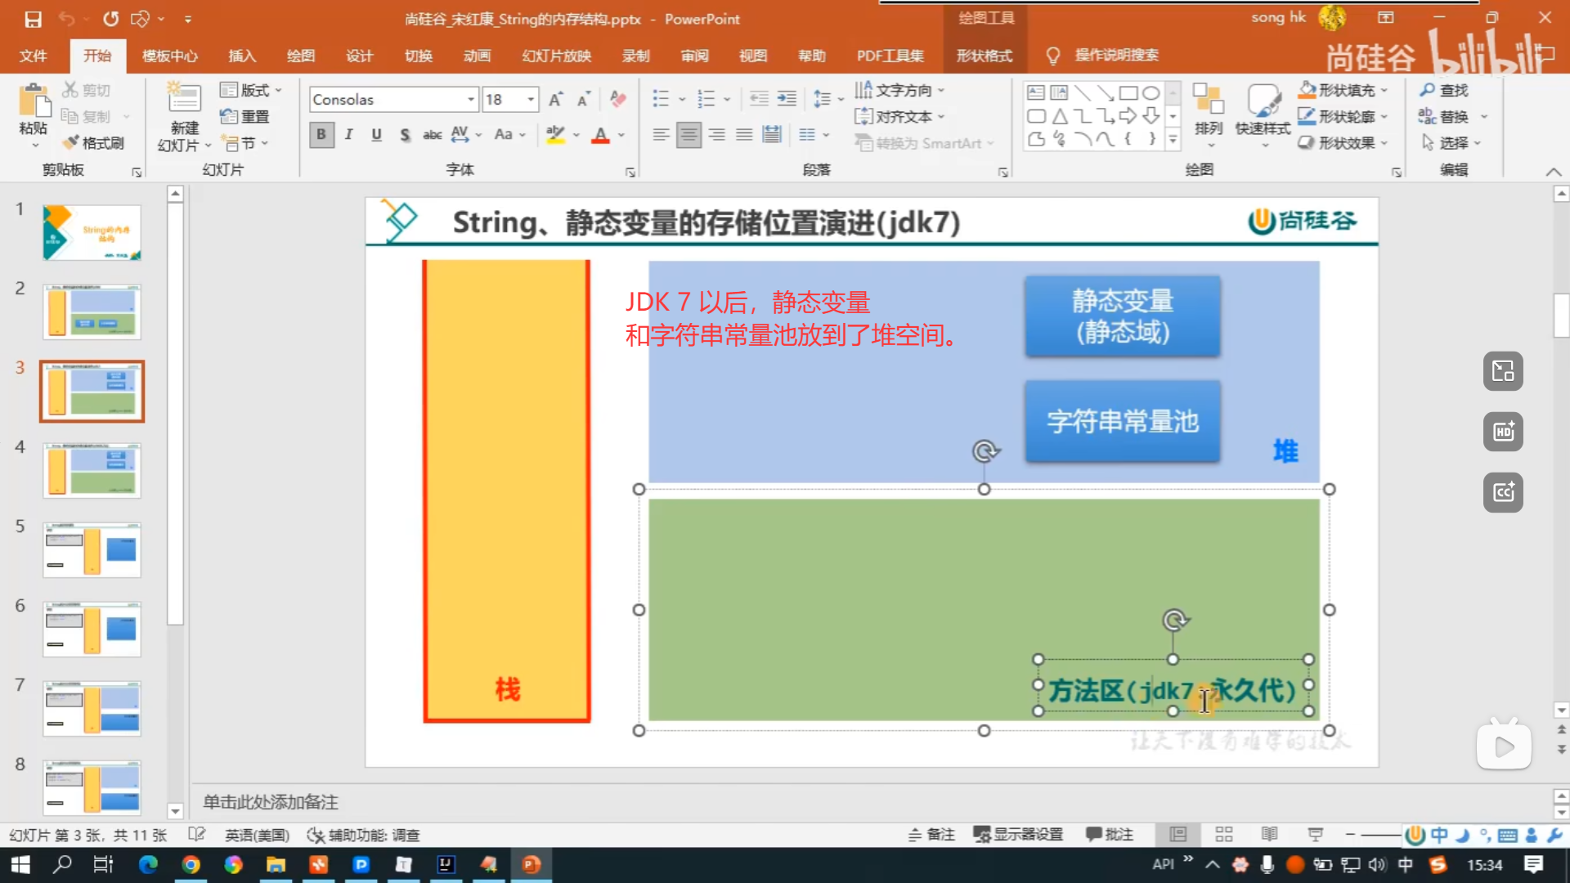Switch to the 插入 ribbon tab
The image size is (1570, 883).
[x=242, y=56]
